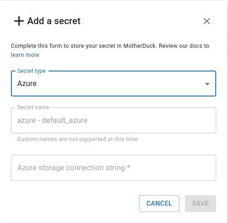Click the azure - default_azure placeholder text
Viewport: 228px width, 223px height.
tap(52, 120)
